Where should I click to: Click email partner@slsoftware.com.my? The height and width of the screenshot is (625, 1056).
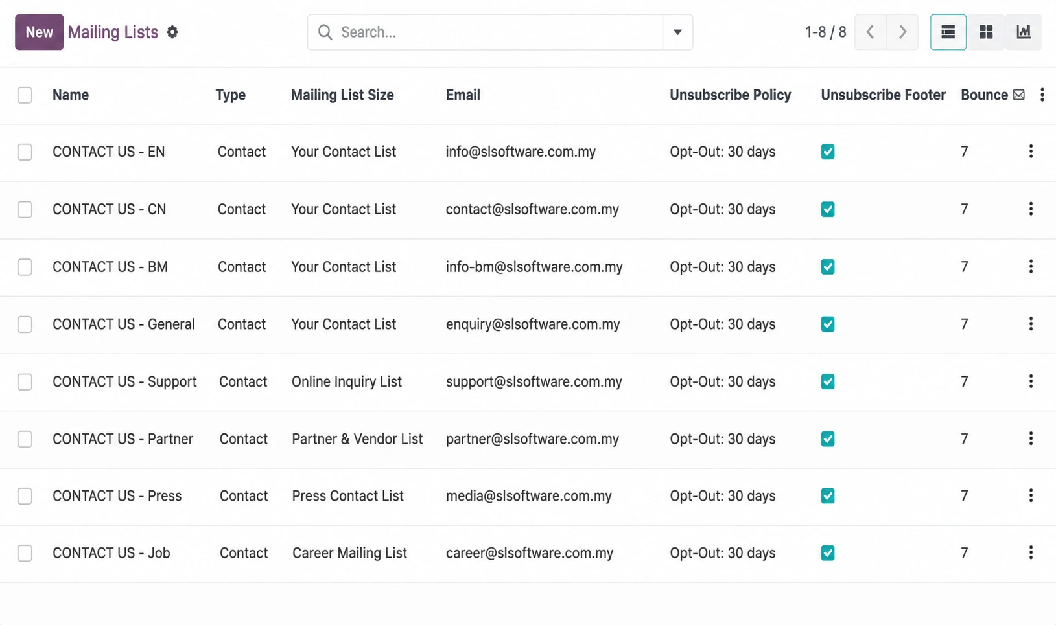(532, 438)
